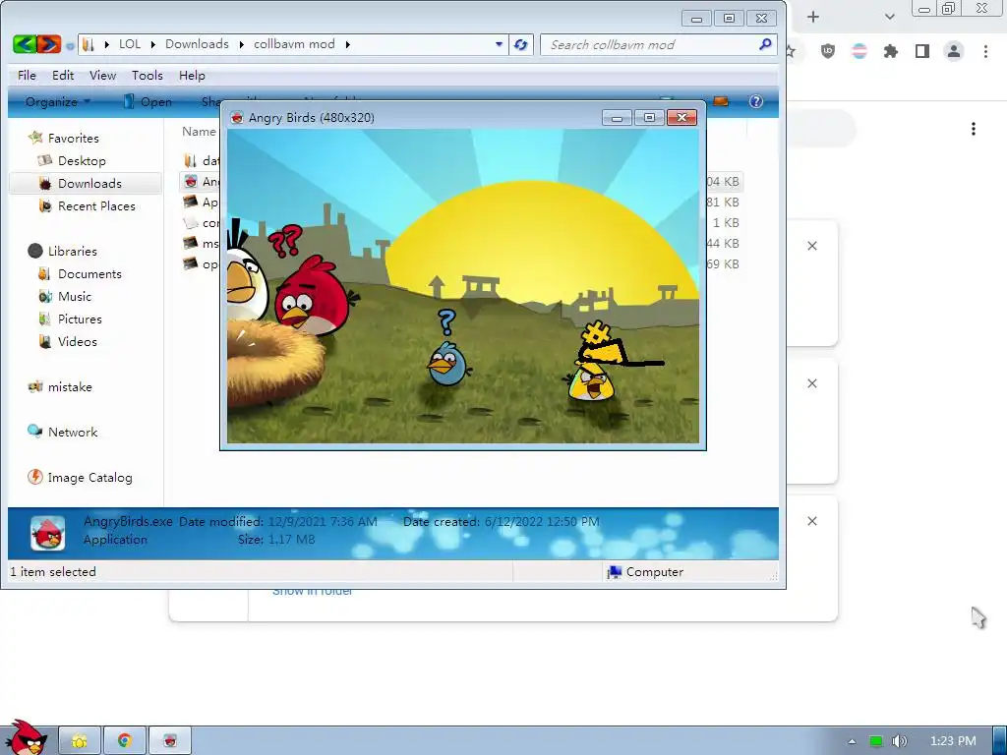1007x755 pixels.
Task: Open the View menu
Action: (102, 76)
